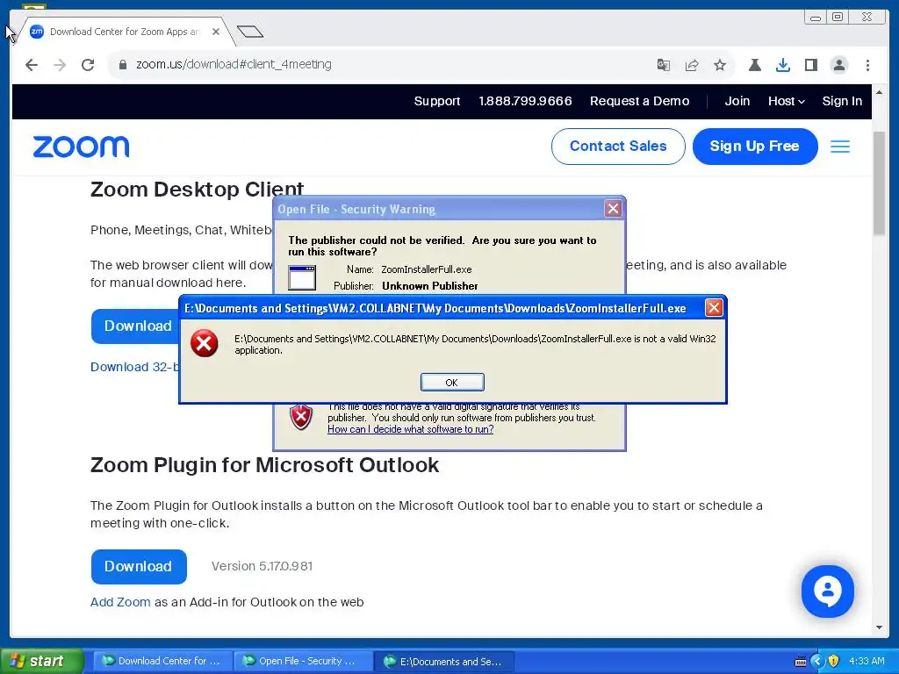Click OK in the error dialog
This screenshot has width=899, height=674.
tap(452, 383)
